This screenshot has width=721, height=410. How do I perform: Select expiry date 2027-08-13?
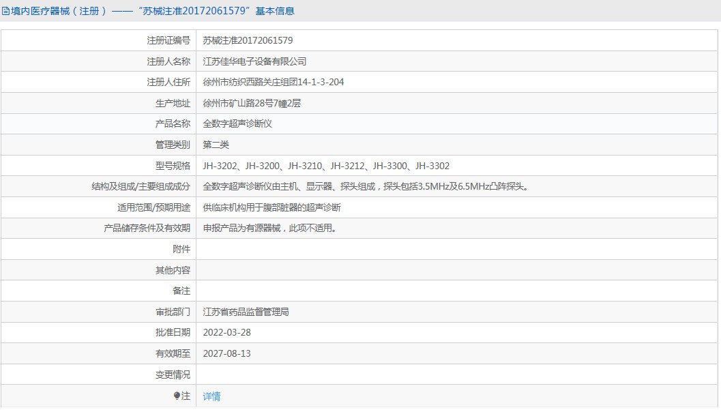pyautogui.click(x=226, y=353)
